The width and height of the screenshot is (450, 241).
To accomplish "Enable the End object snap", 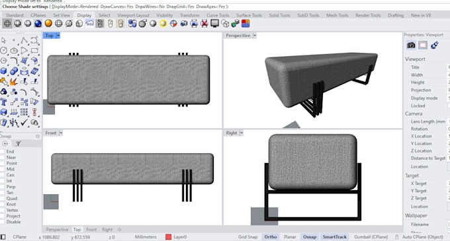I will tap(3, 152).
